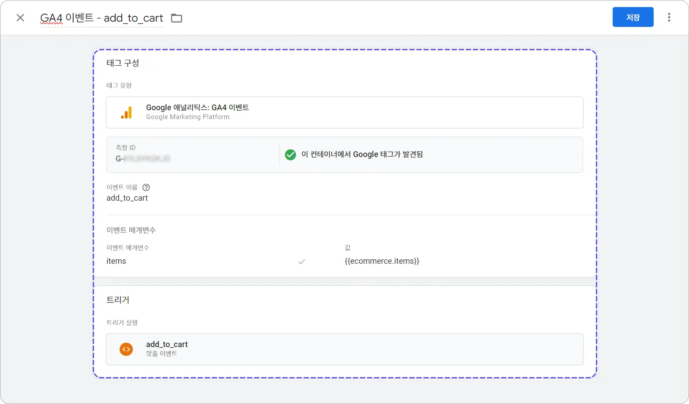Open the add_to_cart 맞춤 이벤트 trigger

[x=345, y=349]
